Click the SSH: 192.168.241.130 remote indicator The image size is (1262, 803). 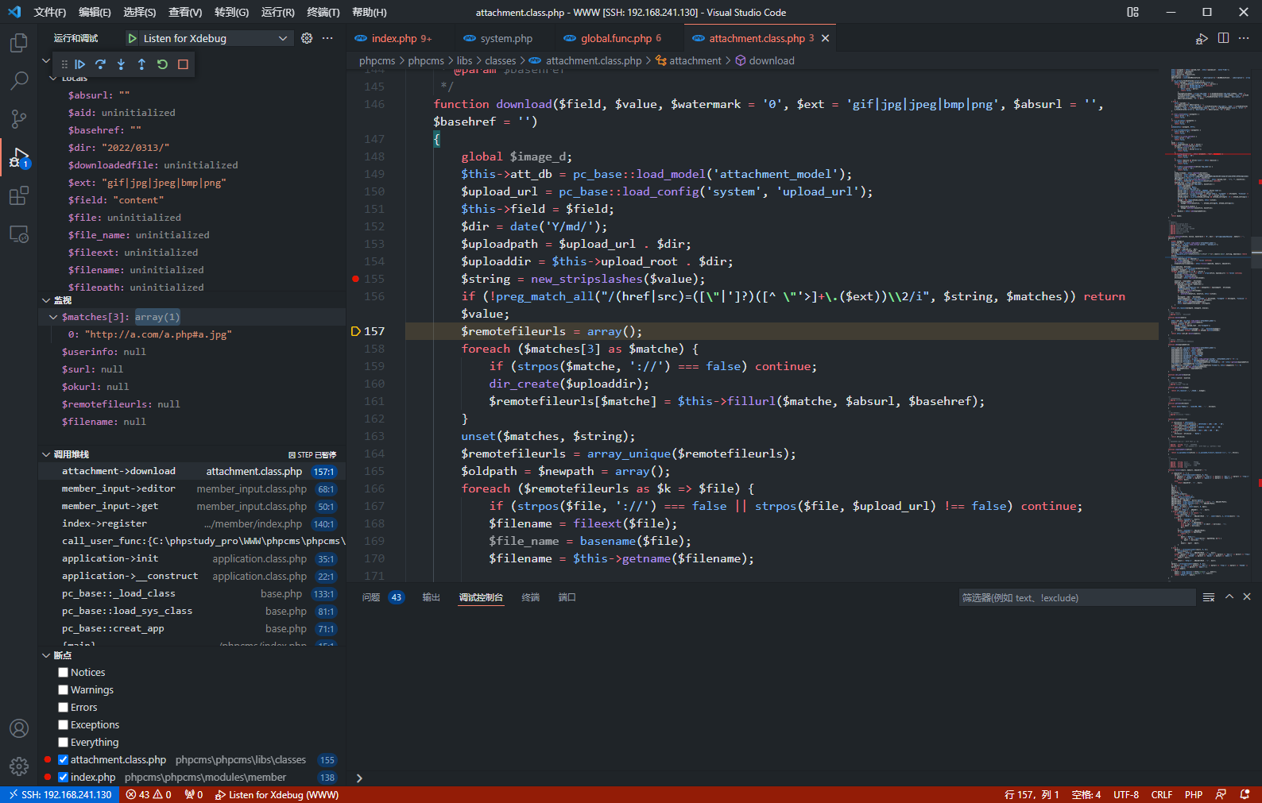60,794
